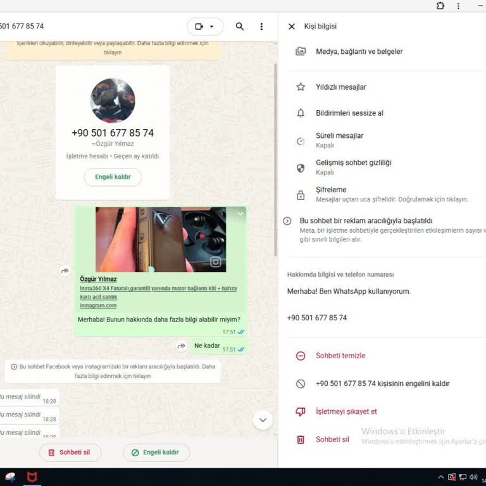Open the volume control in system tray
This screenshot has height=486, width=486.
pos(473,477)
